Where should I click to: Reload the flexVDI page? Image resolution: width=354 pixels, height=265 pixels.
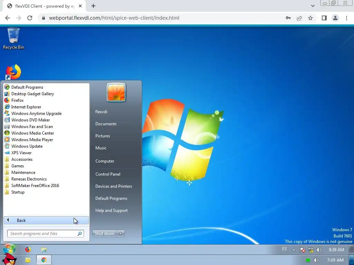[x=30, y=18]
